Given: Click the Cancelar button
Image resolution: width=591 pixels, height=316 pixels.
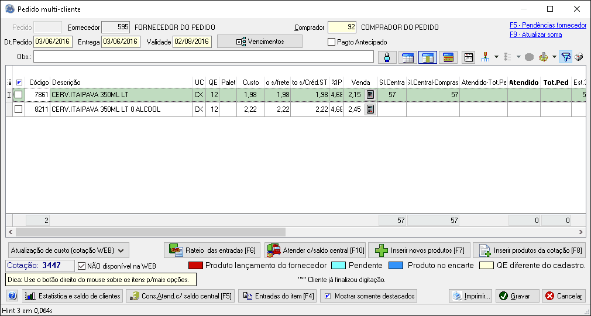Looking at the screenshot, I should click(x=564, y=296).
